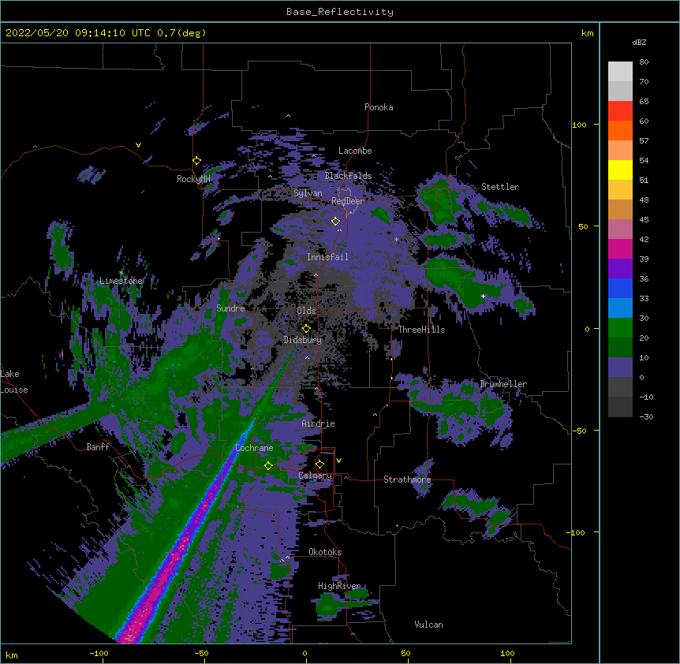Select the HighRiver label

(339, 586)
